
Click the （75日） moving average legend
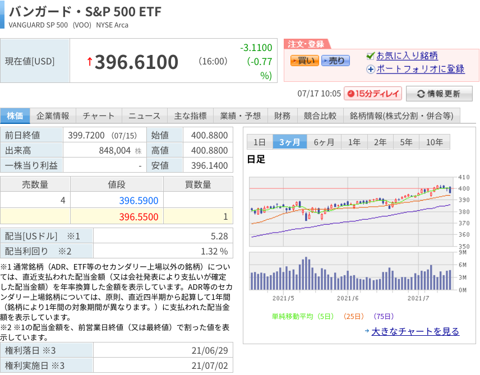pos(383,316)
